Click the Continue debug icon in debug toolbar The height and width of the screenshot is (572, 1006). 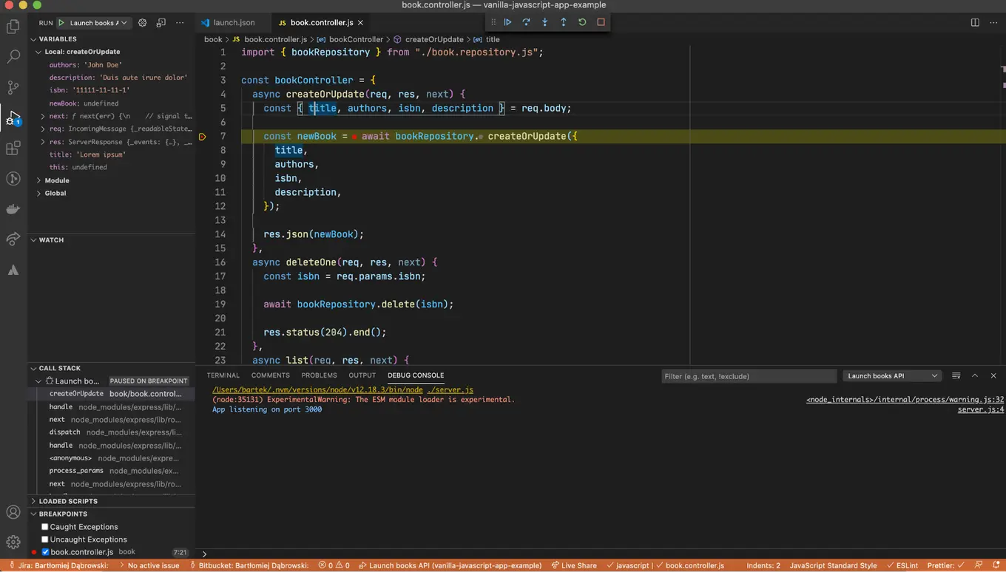tap(507, 22)
